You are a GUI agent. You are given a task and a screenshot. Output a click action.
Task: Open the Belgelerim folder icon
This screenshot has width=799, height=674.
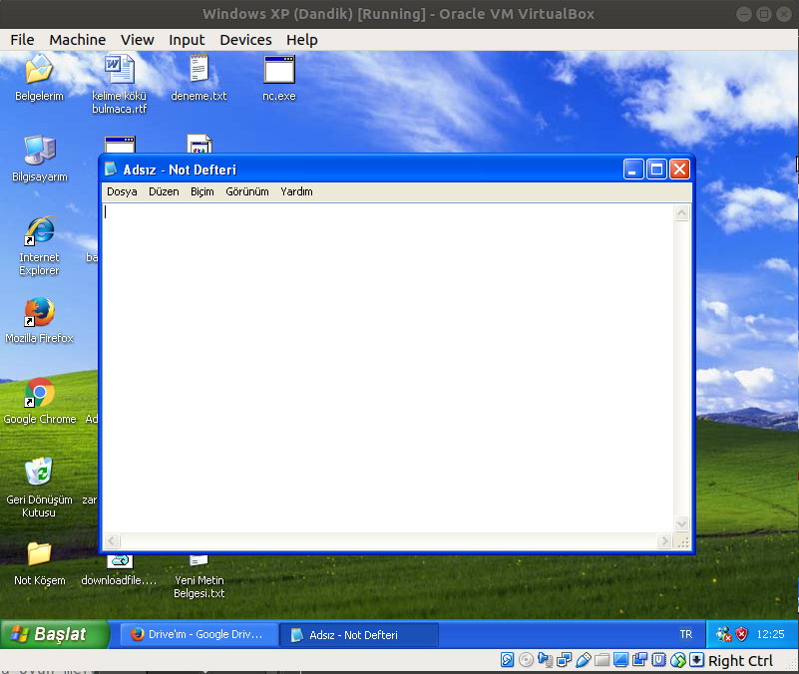tap(39, 69)
